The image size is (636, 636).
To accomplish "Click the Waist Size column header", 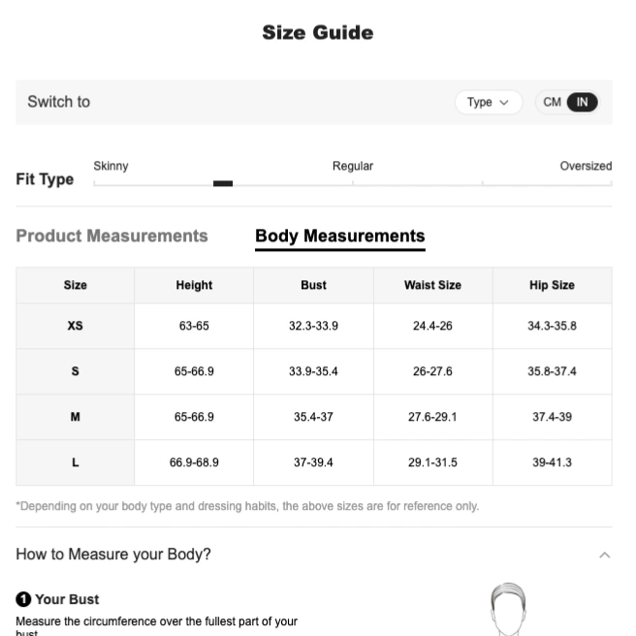I will pyautogui.click(x=432, y=285).
